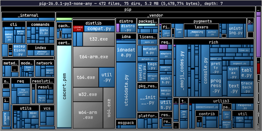This screenshot has width=262, height=131.
Task: Click the tags.py tile
Action: [x=152, y=66]
